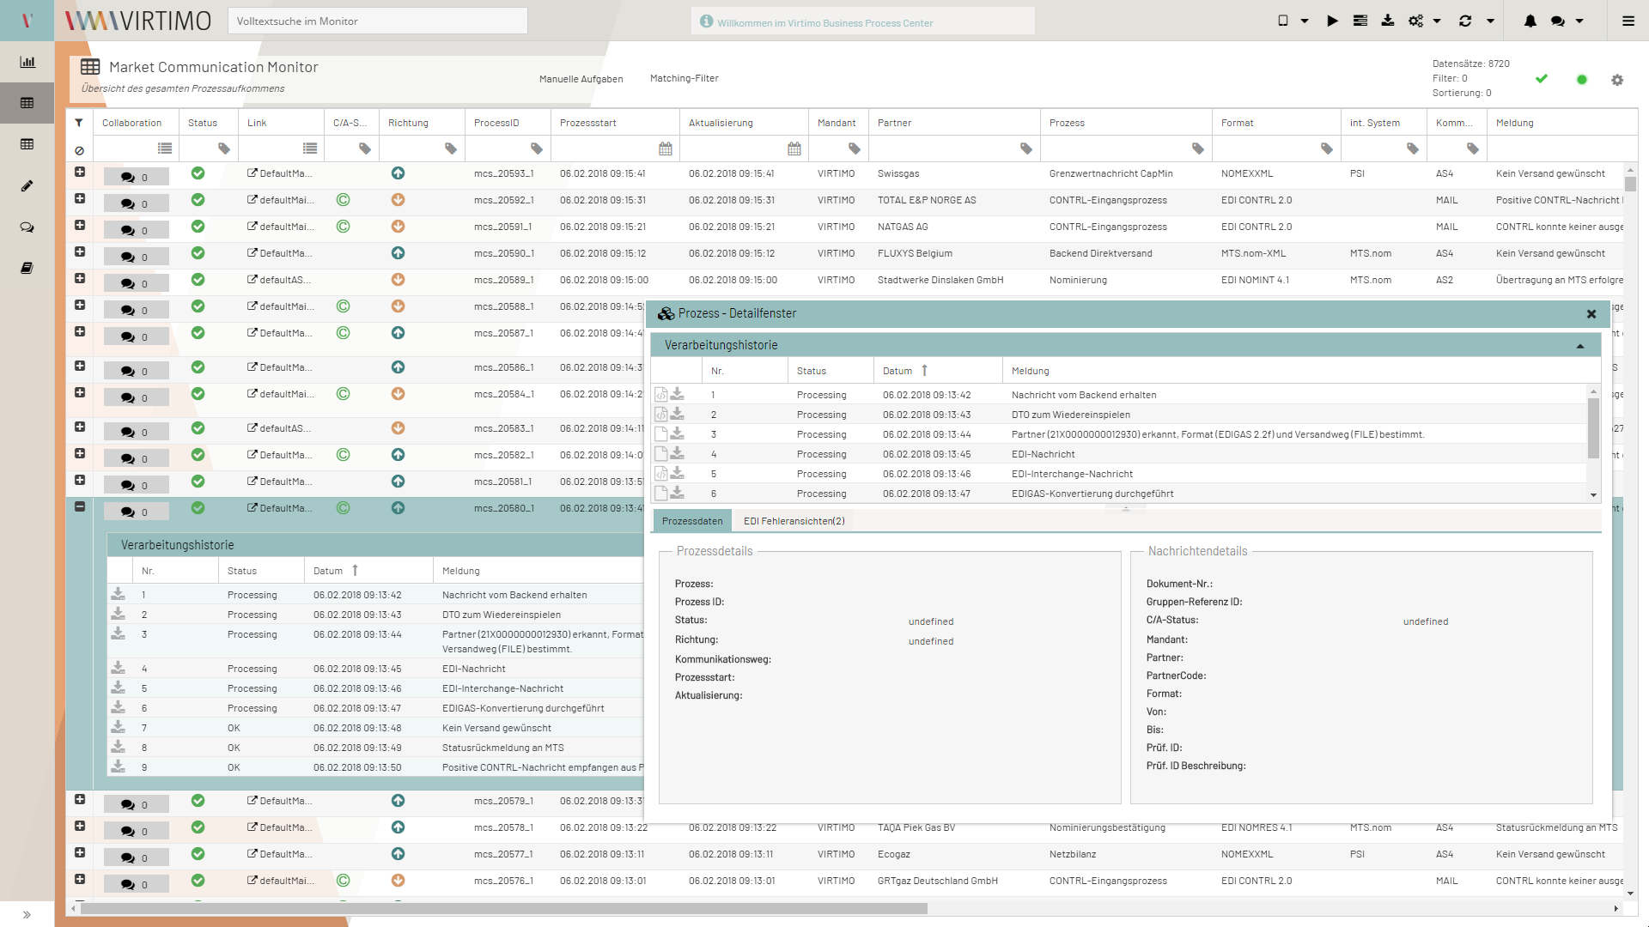
Task: Open dropdown arrow next to gears icon
Action: pos(1437,21)
